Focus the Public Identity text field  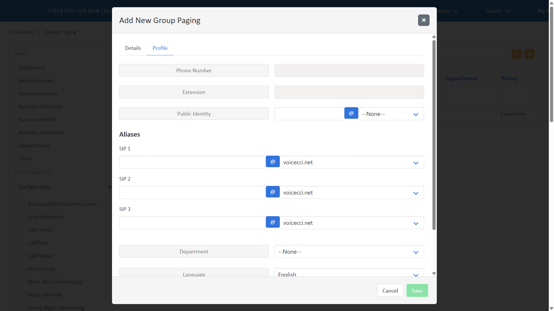point(309,114)
